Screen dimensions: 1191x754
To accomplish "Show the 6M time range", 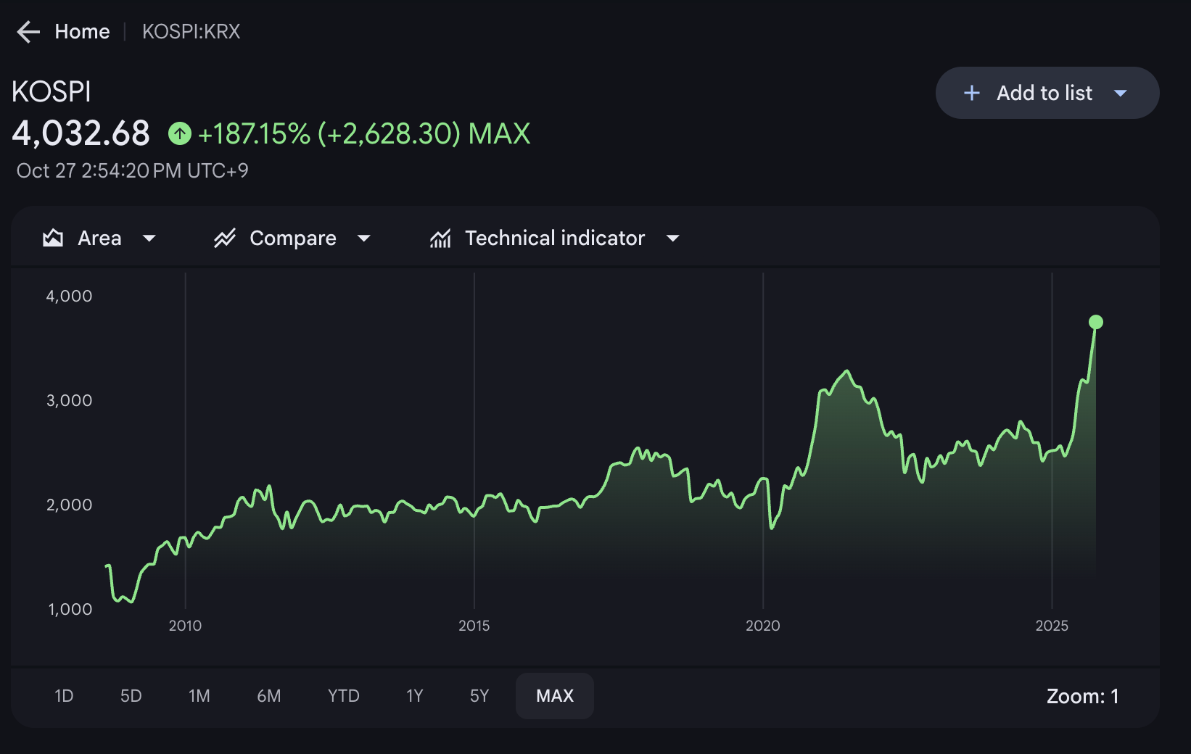I will point(269,696).
